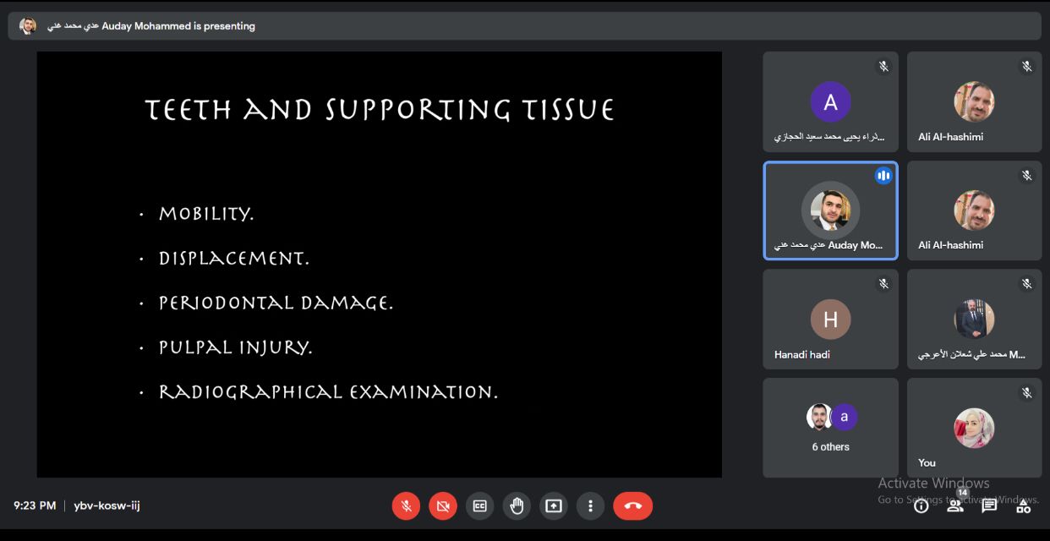Image resolution: width=1050 pixels, height=541 pixels.
Task: Click the muted mic icon on You tile
Action: point(1027,393)
